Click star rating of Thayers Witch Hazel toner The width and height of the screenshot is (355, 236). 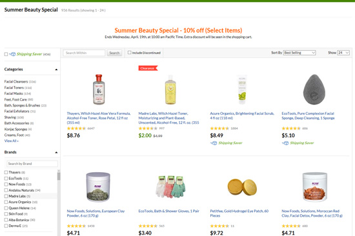[76, 128]
